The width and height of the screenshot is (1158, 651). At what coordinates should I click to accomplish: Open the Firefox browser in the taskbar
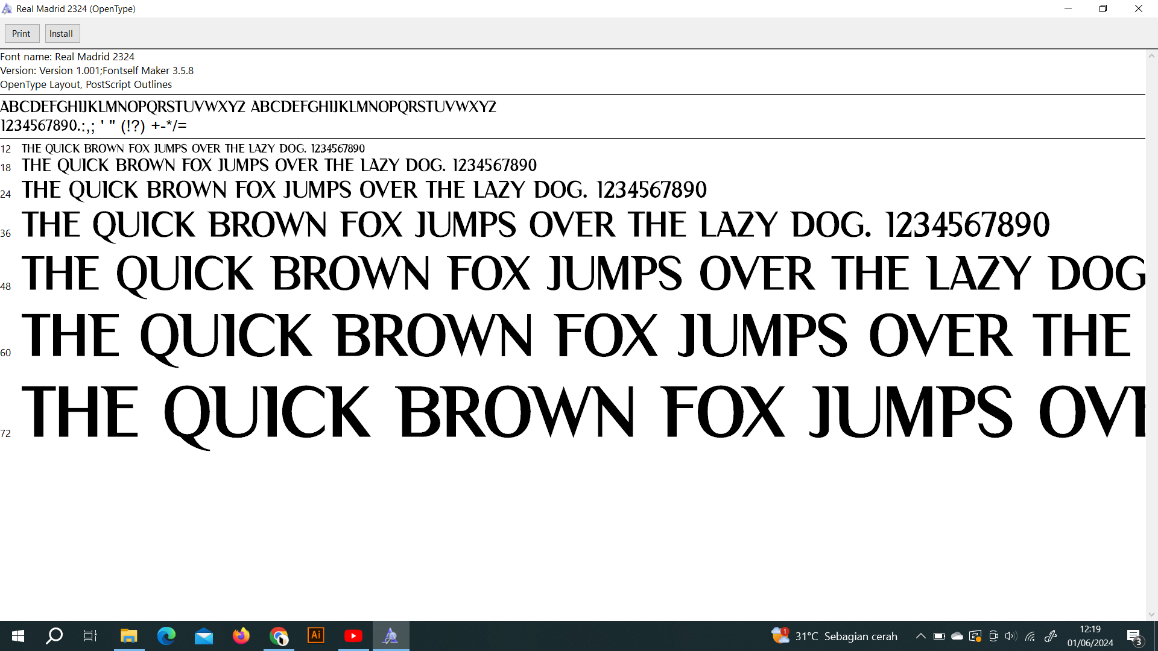tap(241, 636)
